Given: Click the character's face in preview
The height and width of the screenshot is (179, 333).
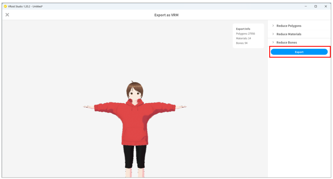Looking at the screenshot, I should [x=134, y=95].
